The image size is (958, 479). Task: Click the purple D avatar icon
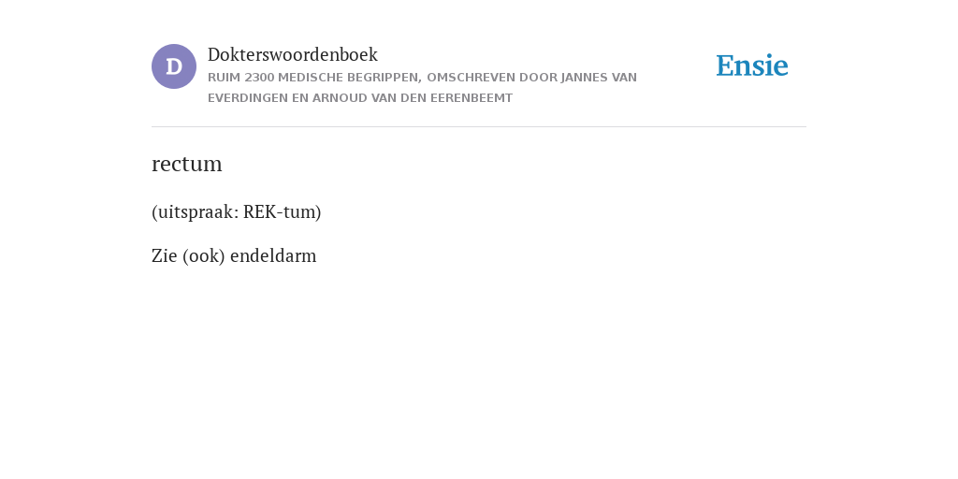174,66
